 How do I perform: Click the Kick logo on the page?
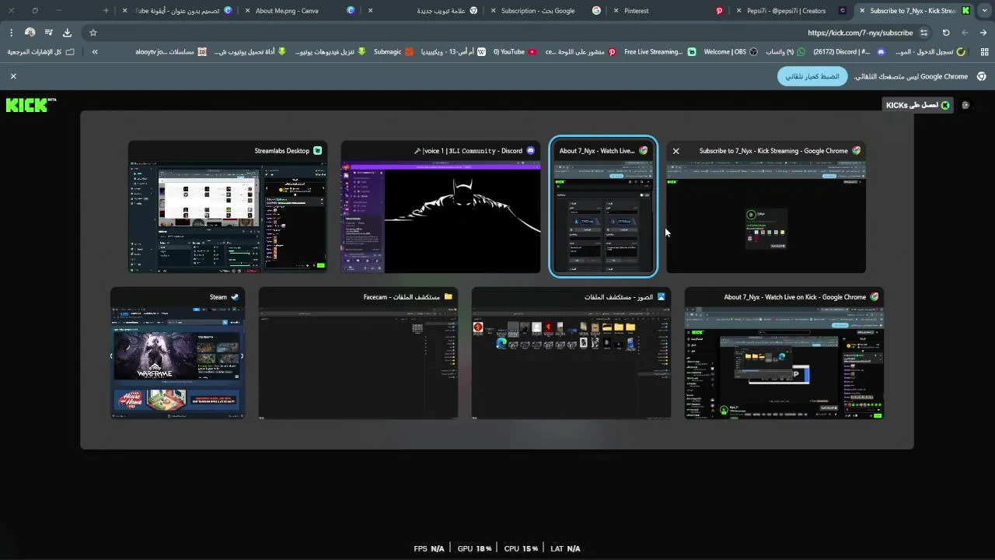click(30, 105)
